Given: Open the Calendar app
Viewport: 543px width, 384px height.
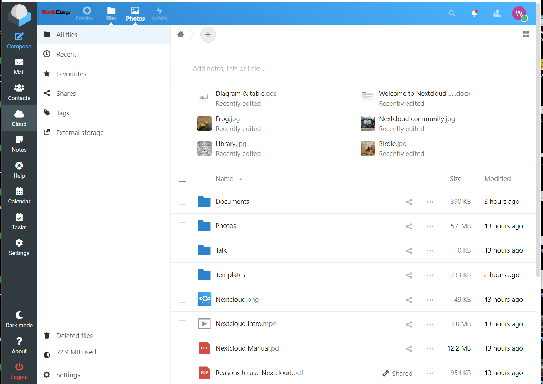Looking at the screenshot, I should 19,196.
